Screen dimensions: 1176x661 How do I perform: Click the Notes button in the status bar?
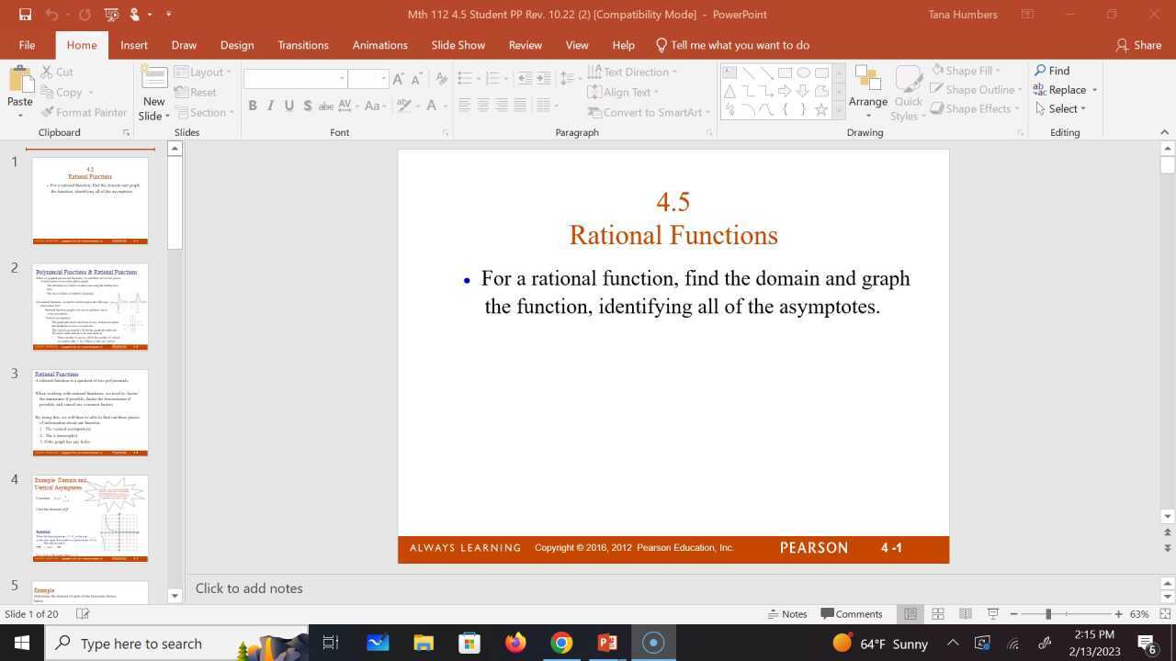788,613
